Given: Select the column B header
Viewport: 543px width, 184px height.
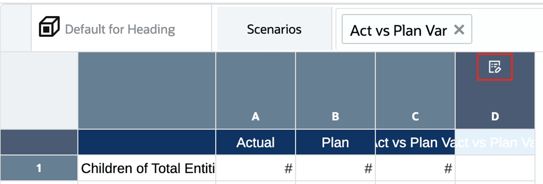Looking at the screenshot, I should point(335,116).
